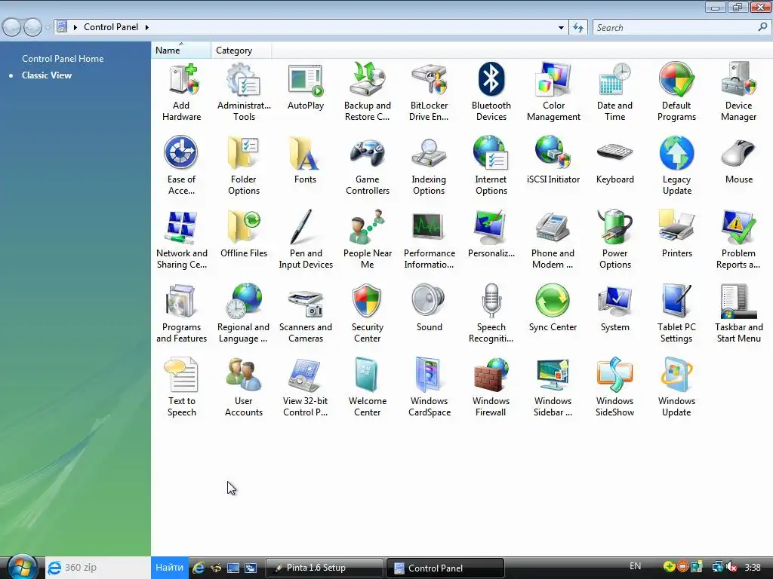
Task: Refresh the Control Panel address bar
Action: point(578,28)
